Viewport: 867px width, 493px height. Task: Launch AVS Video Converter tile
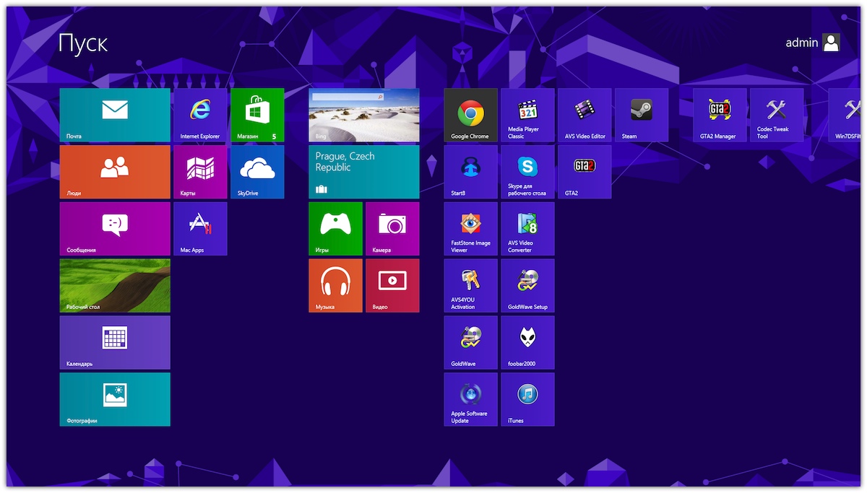[x=527, y=229]
